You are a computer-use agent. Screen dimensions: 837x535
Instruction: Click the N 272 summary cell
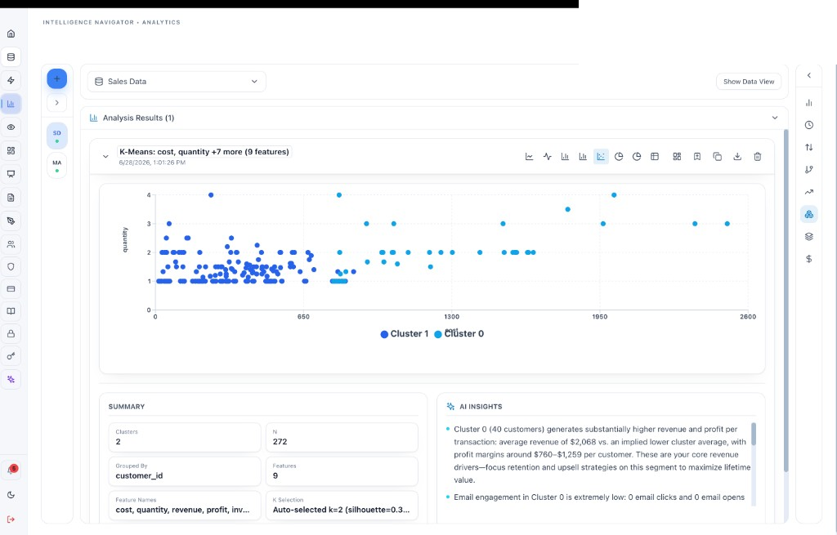(342, 437)
